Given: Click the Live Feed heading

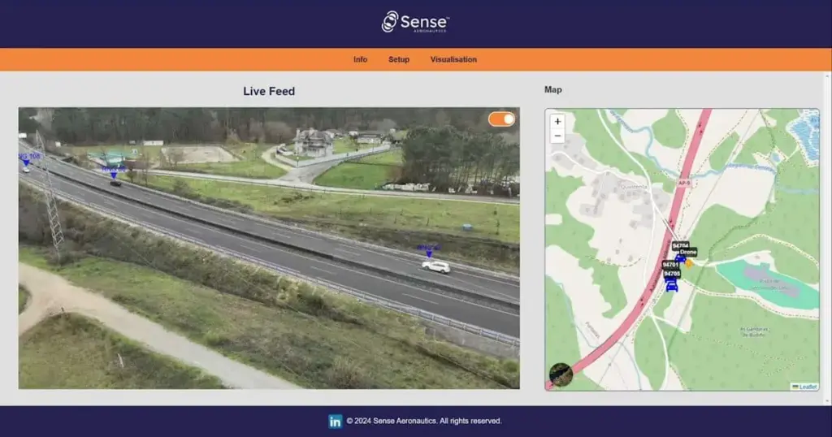Looking at the screenshot, I should (x=269, y=91).
